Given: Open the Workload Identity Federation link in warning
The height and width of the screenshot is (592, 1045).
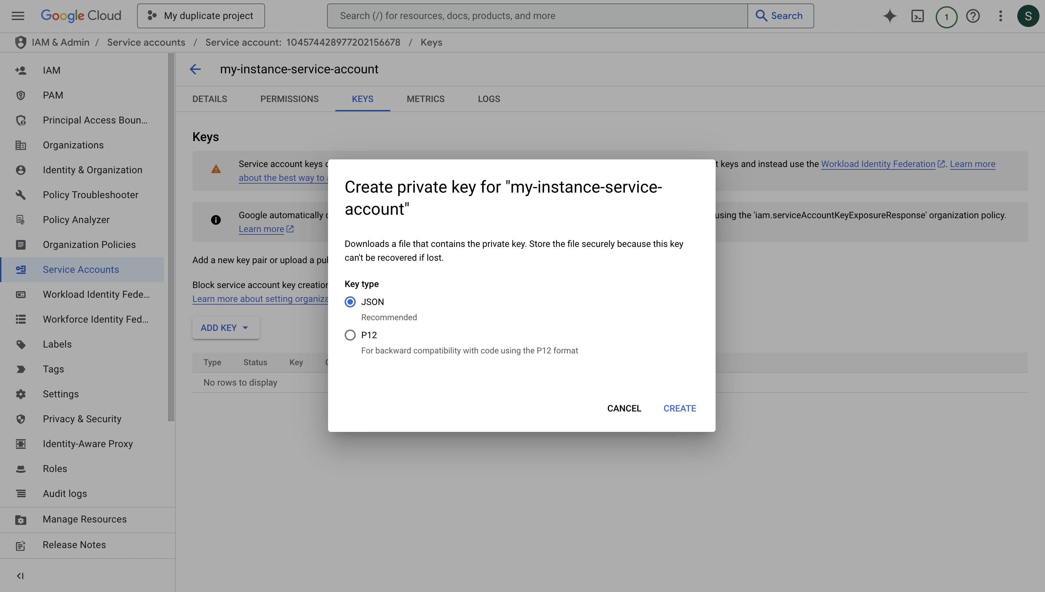Looking at the screenshot, I should [878, 164].
